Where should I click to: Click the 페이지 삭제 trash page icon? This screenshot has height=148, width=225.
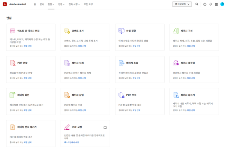pos(67,63)
